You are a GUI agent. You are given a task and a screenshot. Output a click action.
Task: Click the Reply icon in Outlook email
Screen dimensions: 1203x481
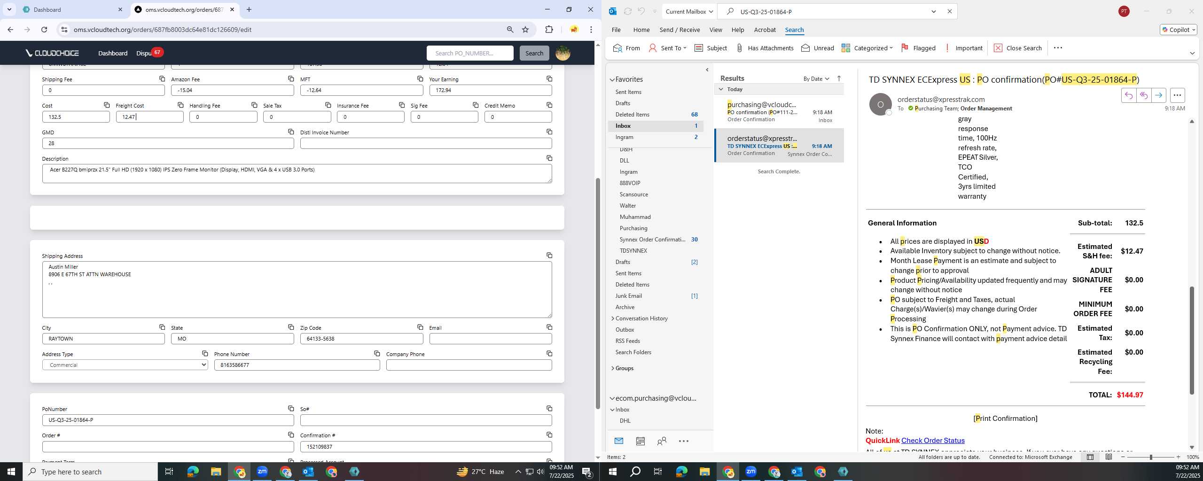[x=1128, y=95]
